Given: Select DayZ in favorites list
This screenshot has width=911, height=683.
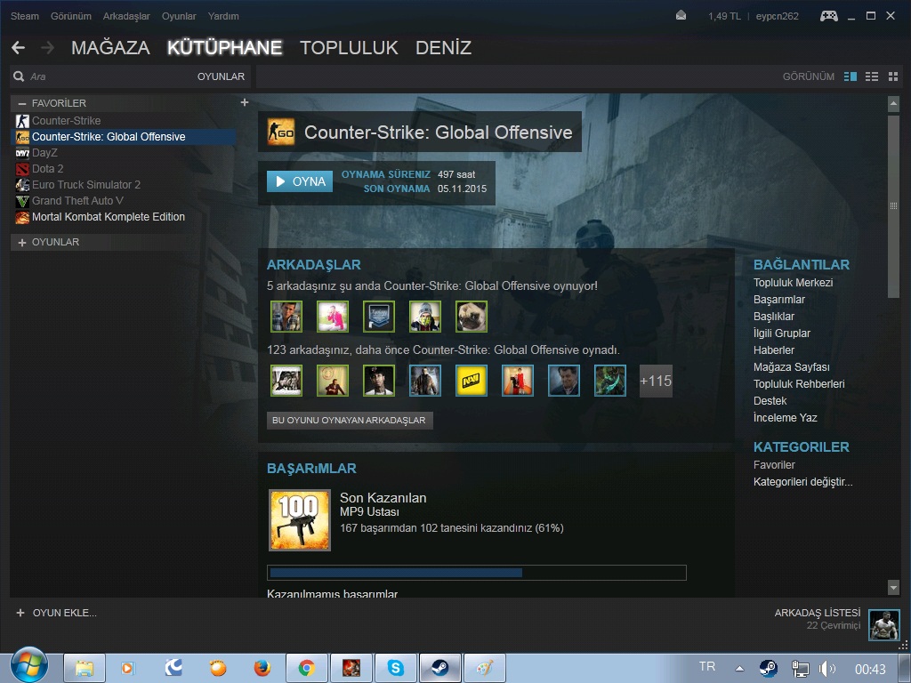Looking at the screenshot, I should click(44, 153).
